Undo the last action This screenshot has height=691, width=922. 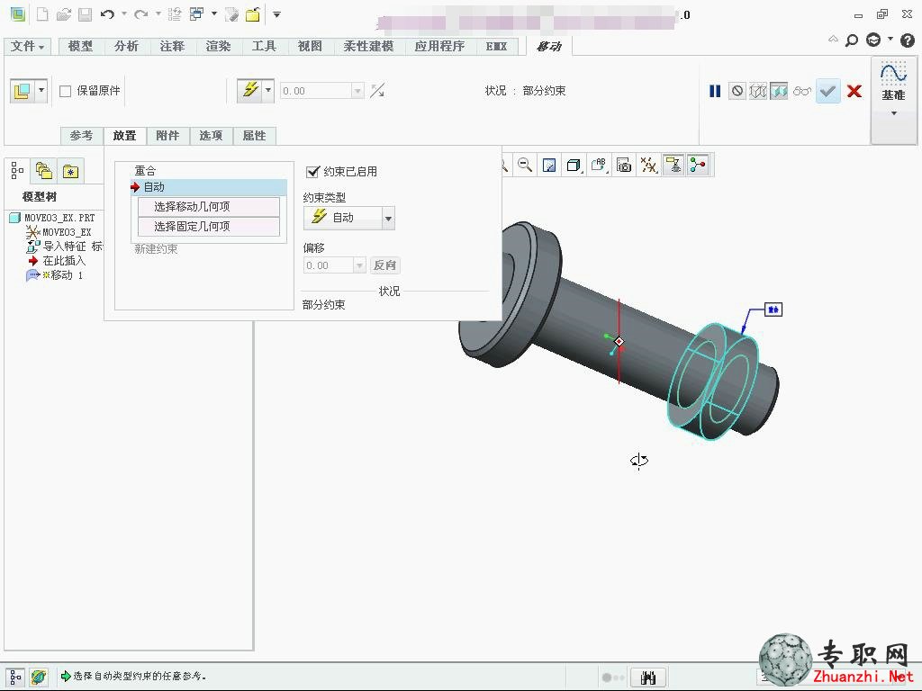point(107,14)
